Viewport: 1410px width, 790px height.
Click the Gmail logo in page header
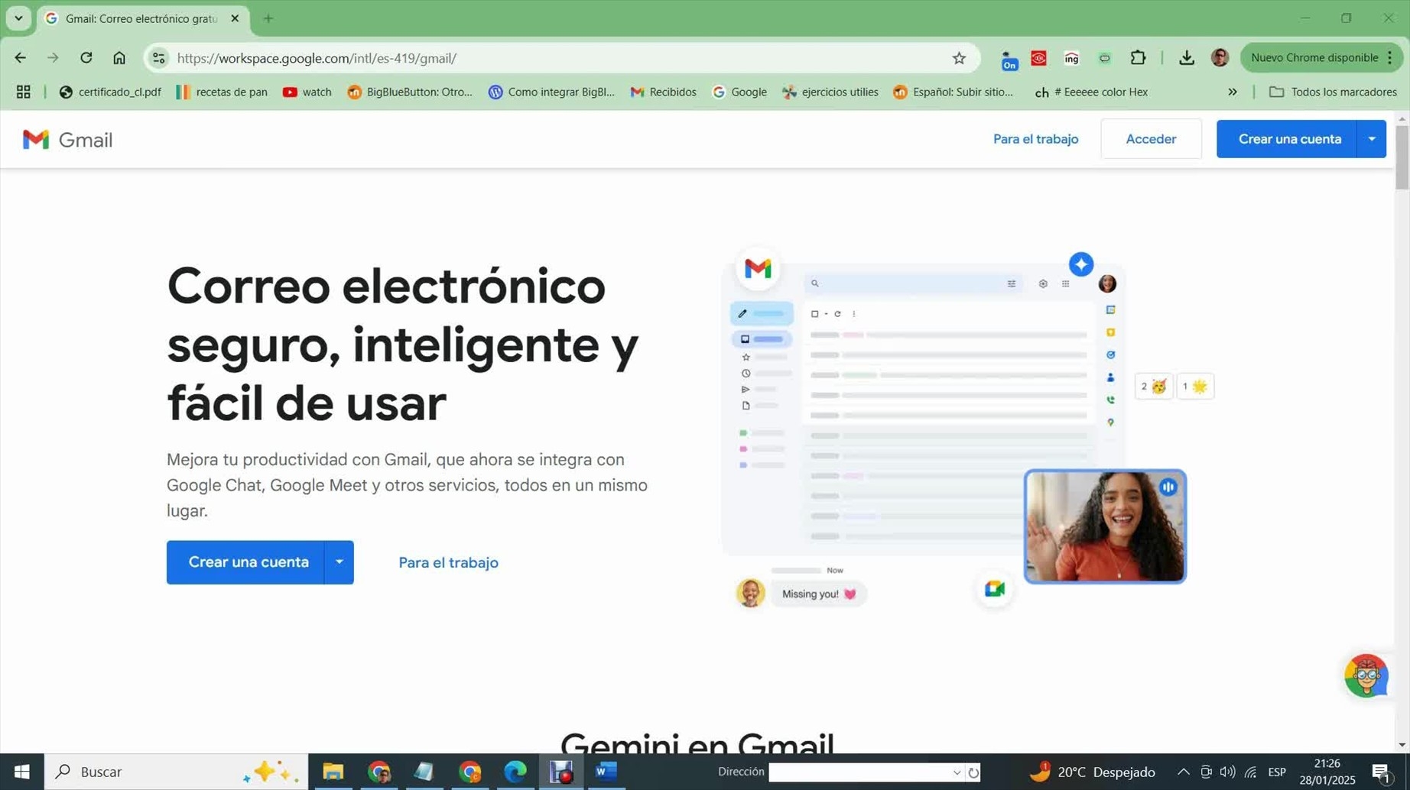tap(67, 140)
